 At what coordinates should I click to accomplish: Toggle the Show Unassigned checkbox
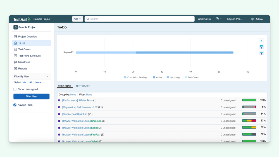coord(15,89)
